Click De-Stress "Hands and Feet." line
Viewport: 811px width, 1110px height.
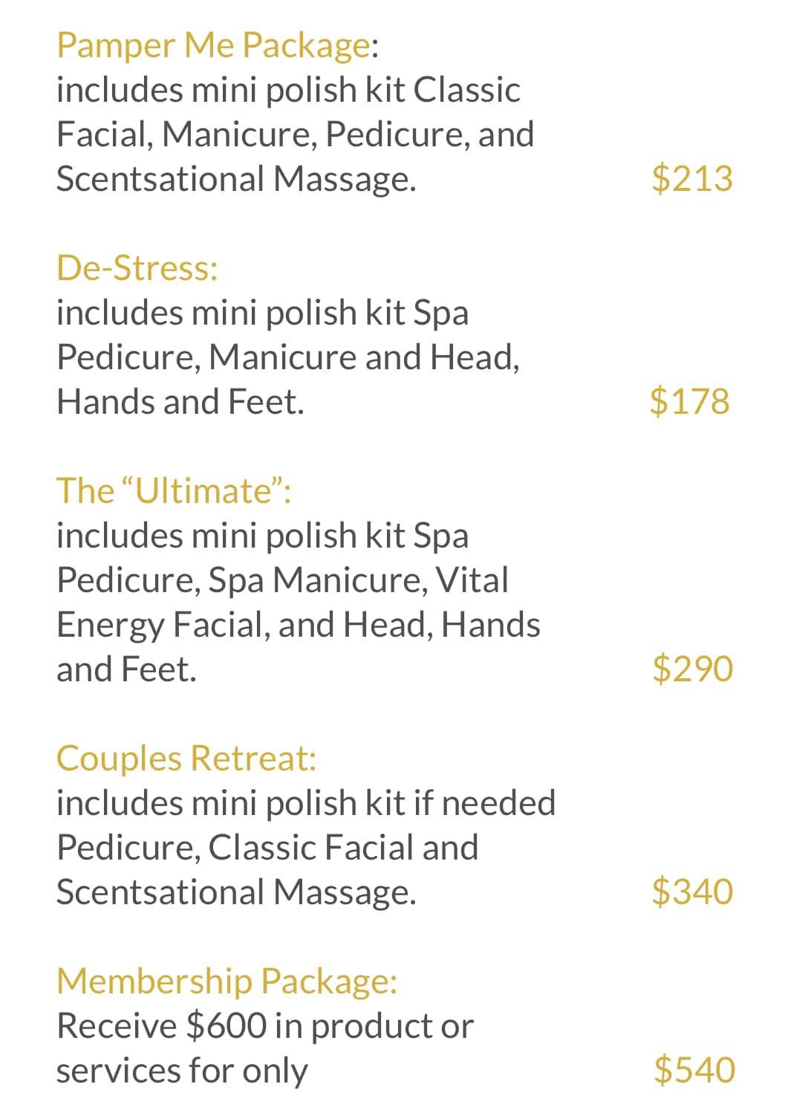[180, 402]
